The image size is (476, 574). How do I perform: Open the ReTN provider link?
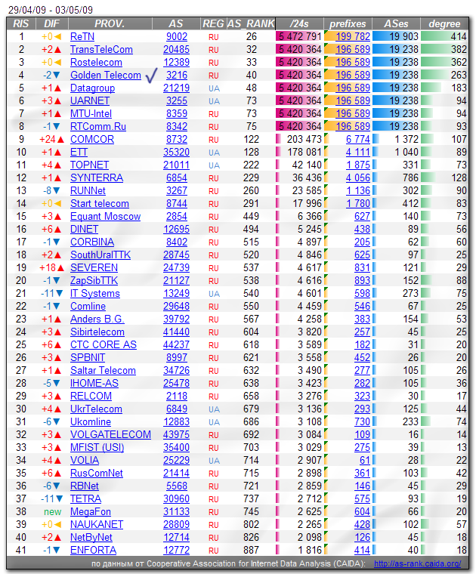click(x=82, y=36)
